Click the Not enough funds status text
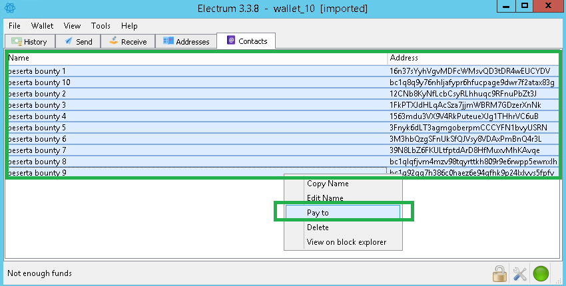566x286 pixels. click(39, 273)
